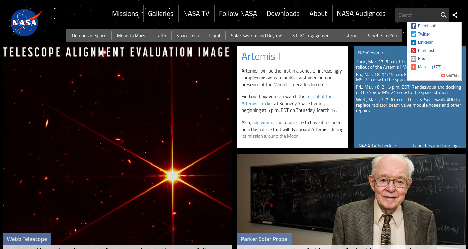Open More... (177) sharing options
The image size is (468, 249).
coord(430,67)
